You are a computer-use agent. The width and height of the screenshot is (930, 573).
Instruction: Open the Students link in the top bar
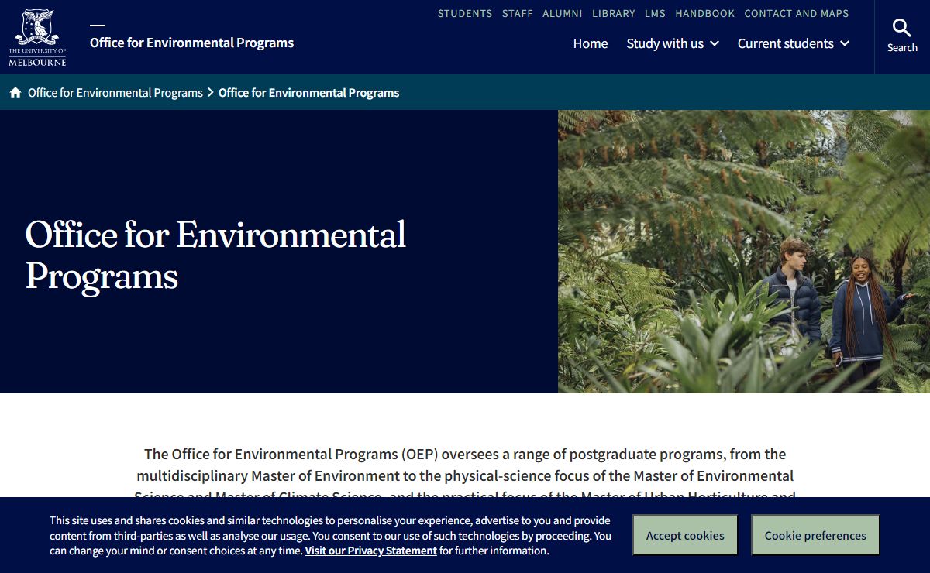pos(465,14)
